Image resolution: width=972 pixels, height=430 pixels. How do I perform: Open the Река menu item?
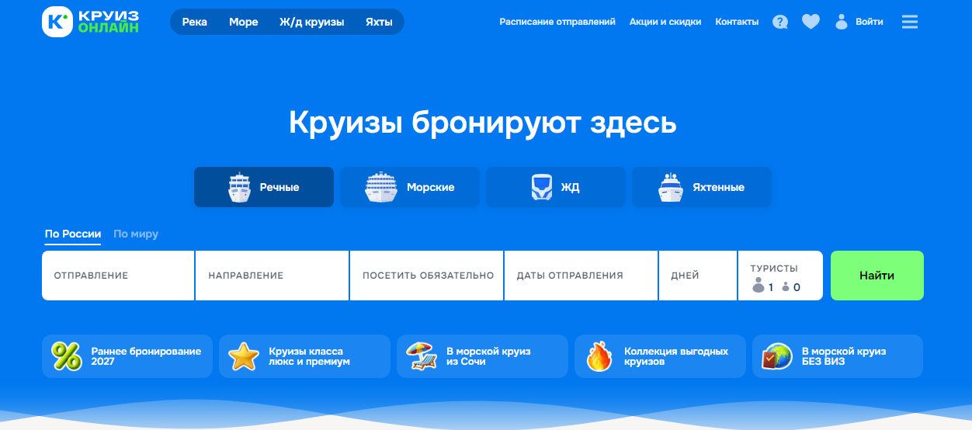coord(195,23)
